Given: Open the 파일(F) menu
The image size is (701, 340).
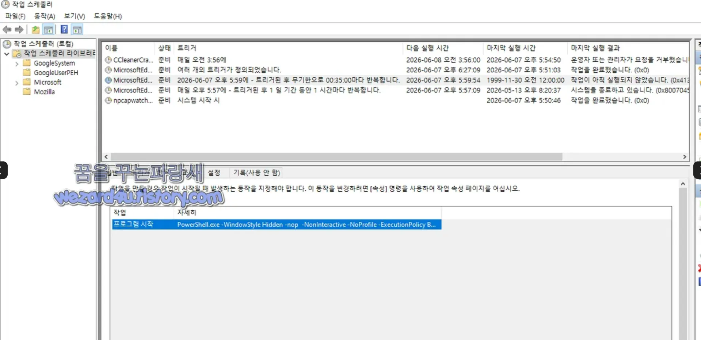Looking at the screenshot, I should click(15, 16).
